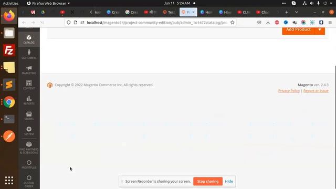This screenshot has width=336, height=189.
Task: Launch FileZilla from dock
Action: [x=9, y=50]
